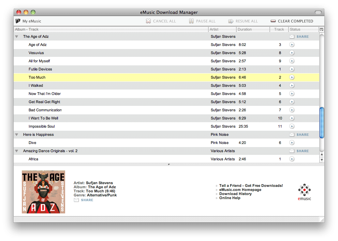
Task: Click the Cancel All toolbar button
Action: click(161, 21)
